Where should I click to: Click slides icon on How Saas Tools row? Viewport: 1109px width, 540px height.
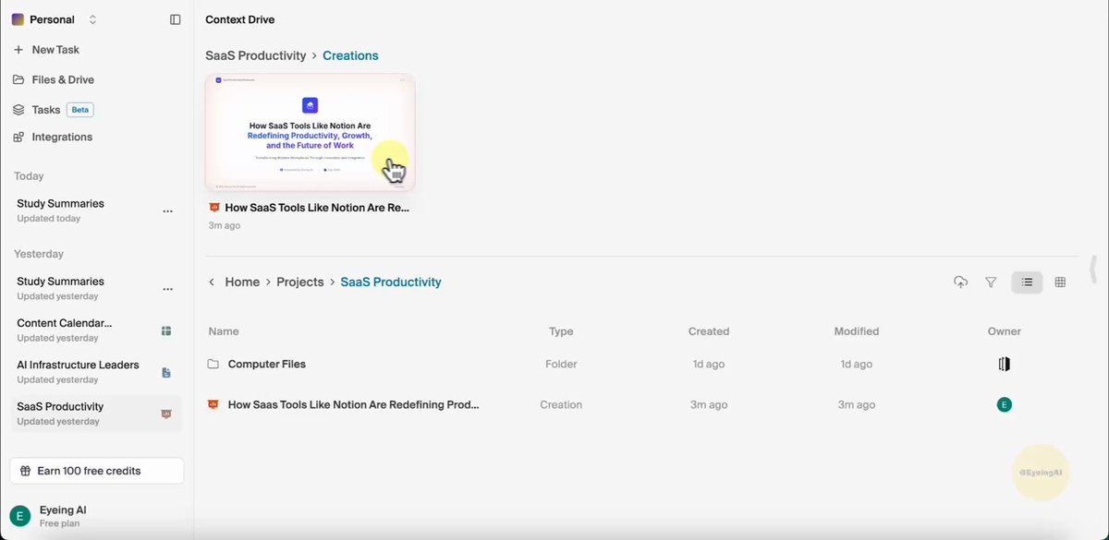[213, 404]
